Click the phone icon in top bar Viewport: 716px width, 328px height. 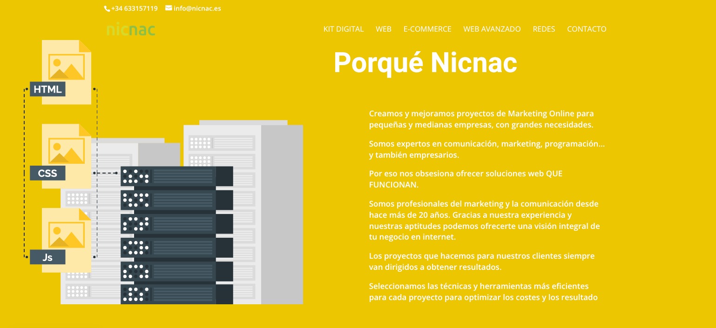tap(108, 8)
